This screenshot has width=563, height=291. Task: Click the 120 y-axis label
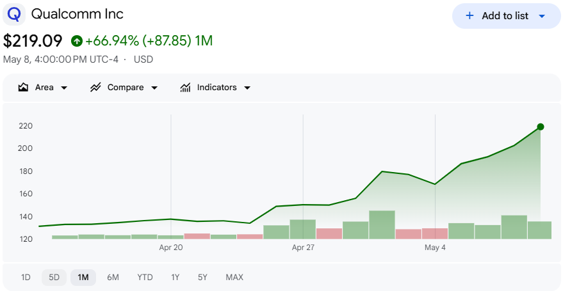pos(26,239)
